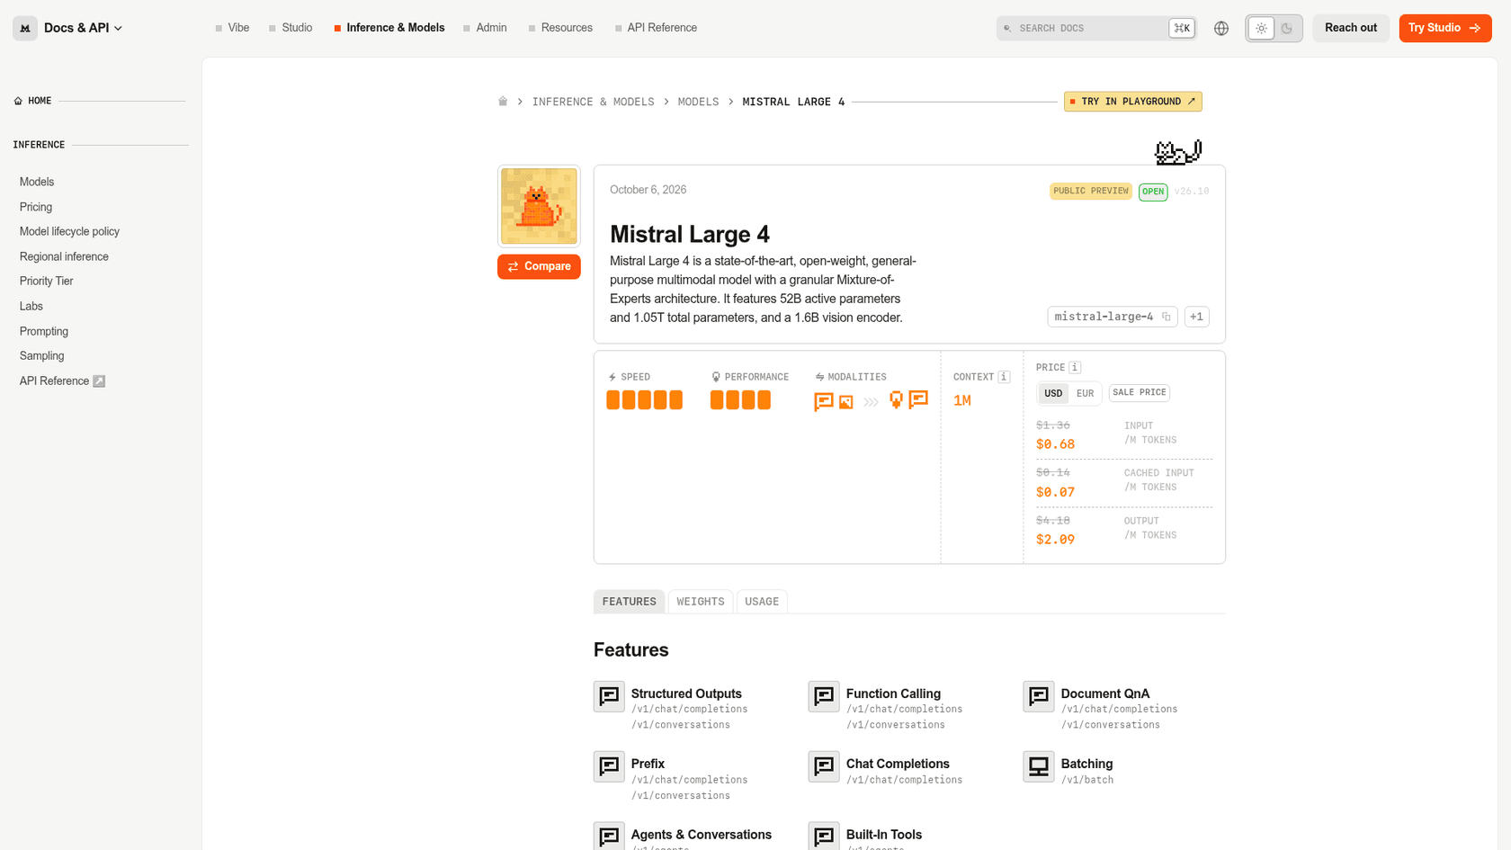Focus the Search Docs field
This screenshot has height=850, width=1511.
pyautogui.click(x=1095, y=28)
